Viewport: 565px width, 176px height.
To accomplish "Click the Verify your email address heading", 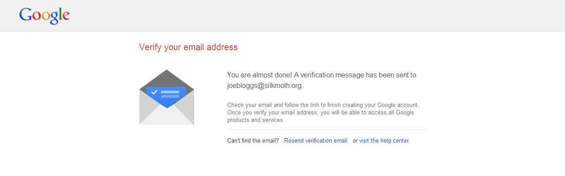I will (x=188, y=47).
